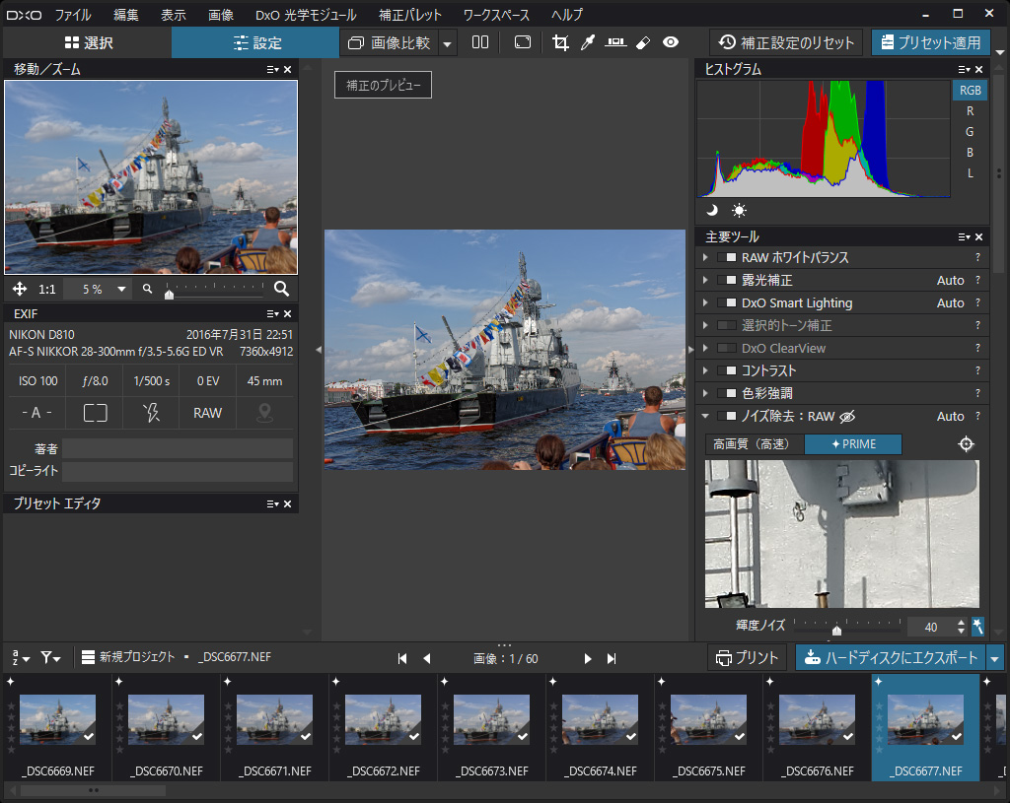
Task: Toggle the 露光補正 correction switch
Action: point(727,281)
